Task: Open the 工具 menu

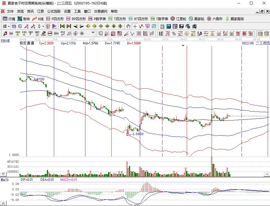Action: [77, 11]
